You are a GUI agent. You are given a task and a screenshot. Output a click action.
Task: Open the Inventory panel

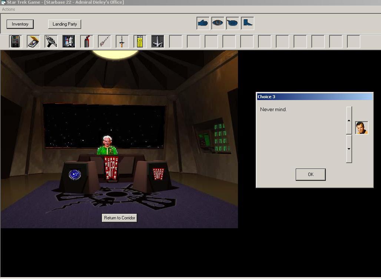tap(20, 24)
